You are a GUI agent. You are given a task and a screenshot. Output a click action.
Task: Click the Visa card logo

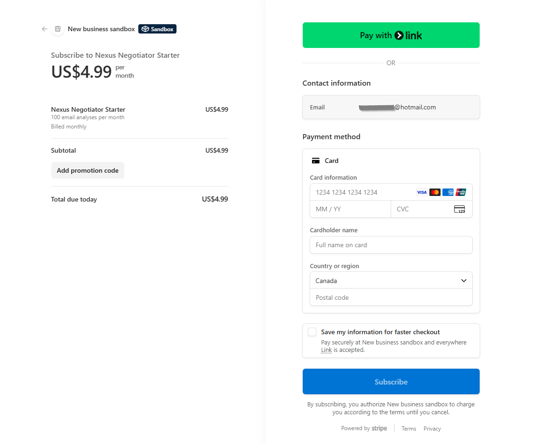click(x=421, y=192)
